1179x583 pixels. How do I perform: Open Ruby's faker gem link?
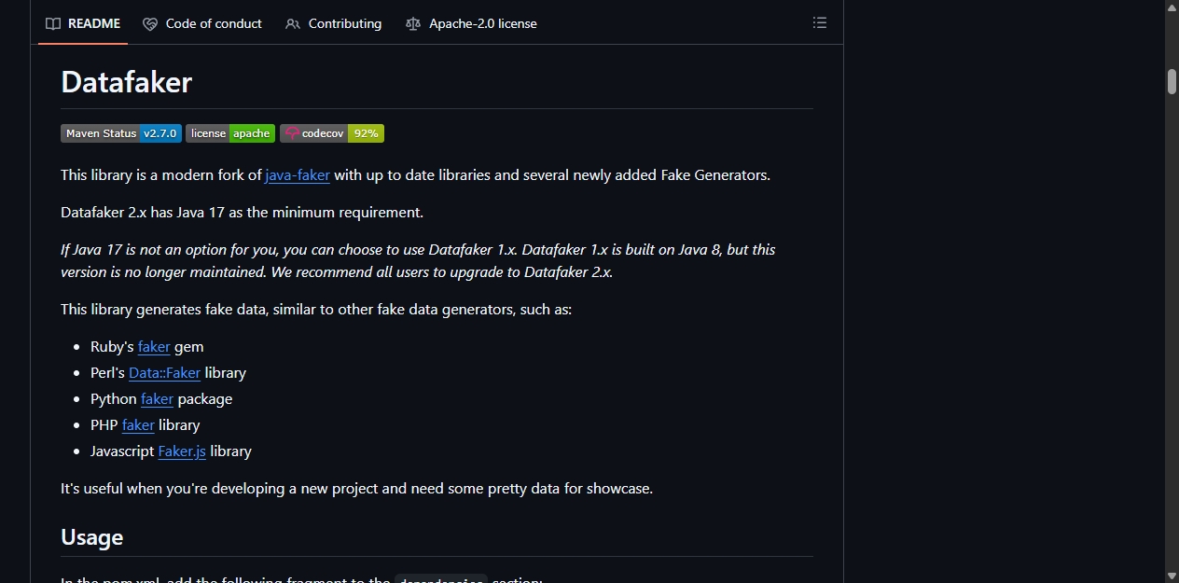coord(154,346)
